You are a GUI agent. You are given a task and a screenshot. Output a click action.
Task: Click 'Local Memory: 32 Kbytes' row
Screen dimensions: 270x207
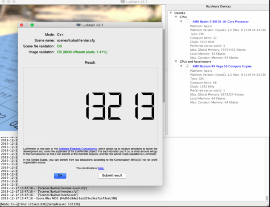[x=207, y=54]
